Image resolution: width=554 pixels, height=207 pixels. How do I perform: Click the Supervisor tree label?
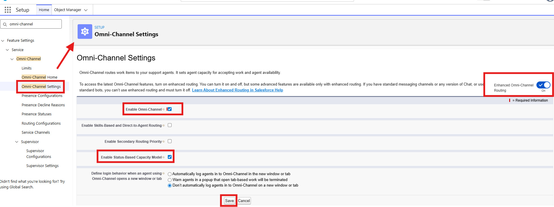tap(30, 142)
